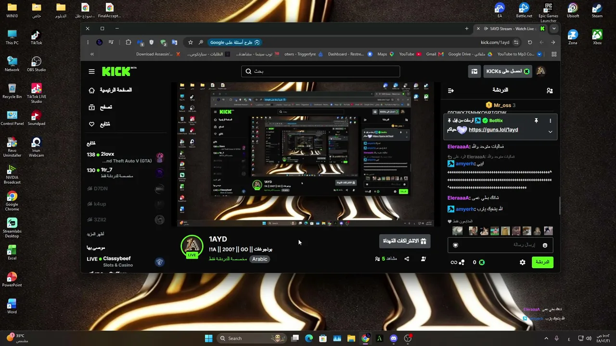Show hidden system tray icons

tap(546, 338)
